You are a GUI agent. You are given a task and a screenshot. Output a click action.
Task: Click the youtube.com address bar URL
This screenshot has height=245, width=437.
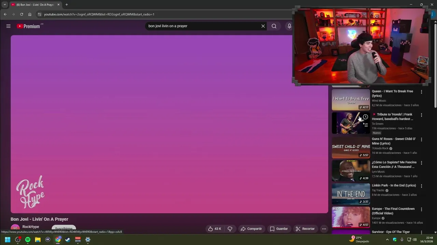[x=99, y=14]
